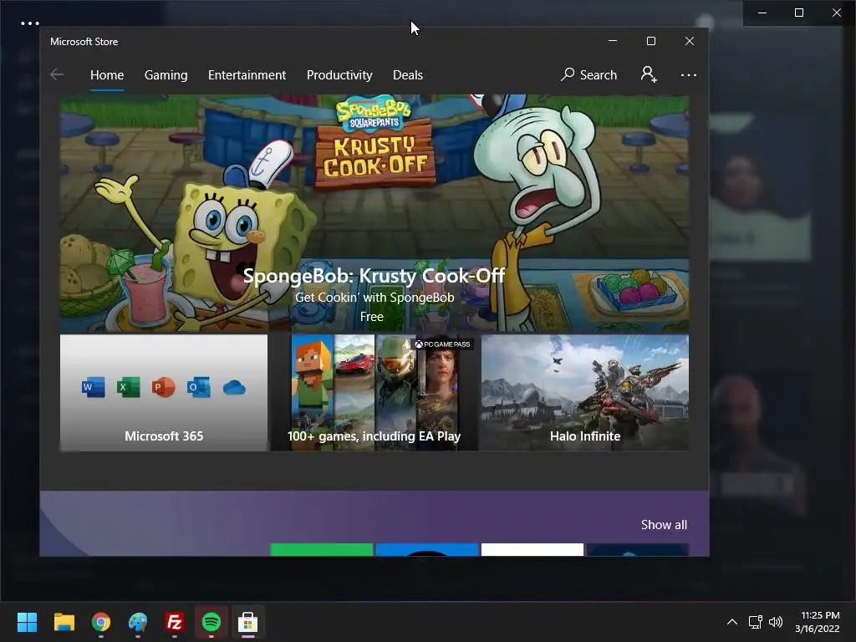Click the Search button in the Store
856x642 pixels.
[589, 74]
